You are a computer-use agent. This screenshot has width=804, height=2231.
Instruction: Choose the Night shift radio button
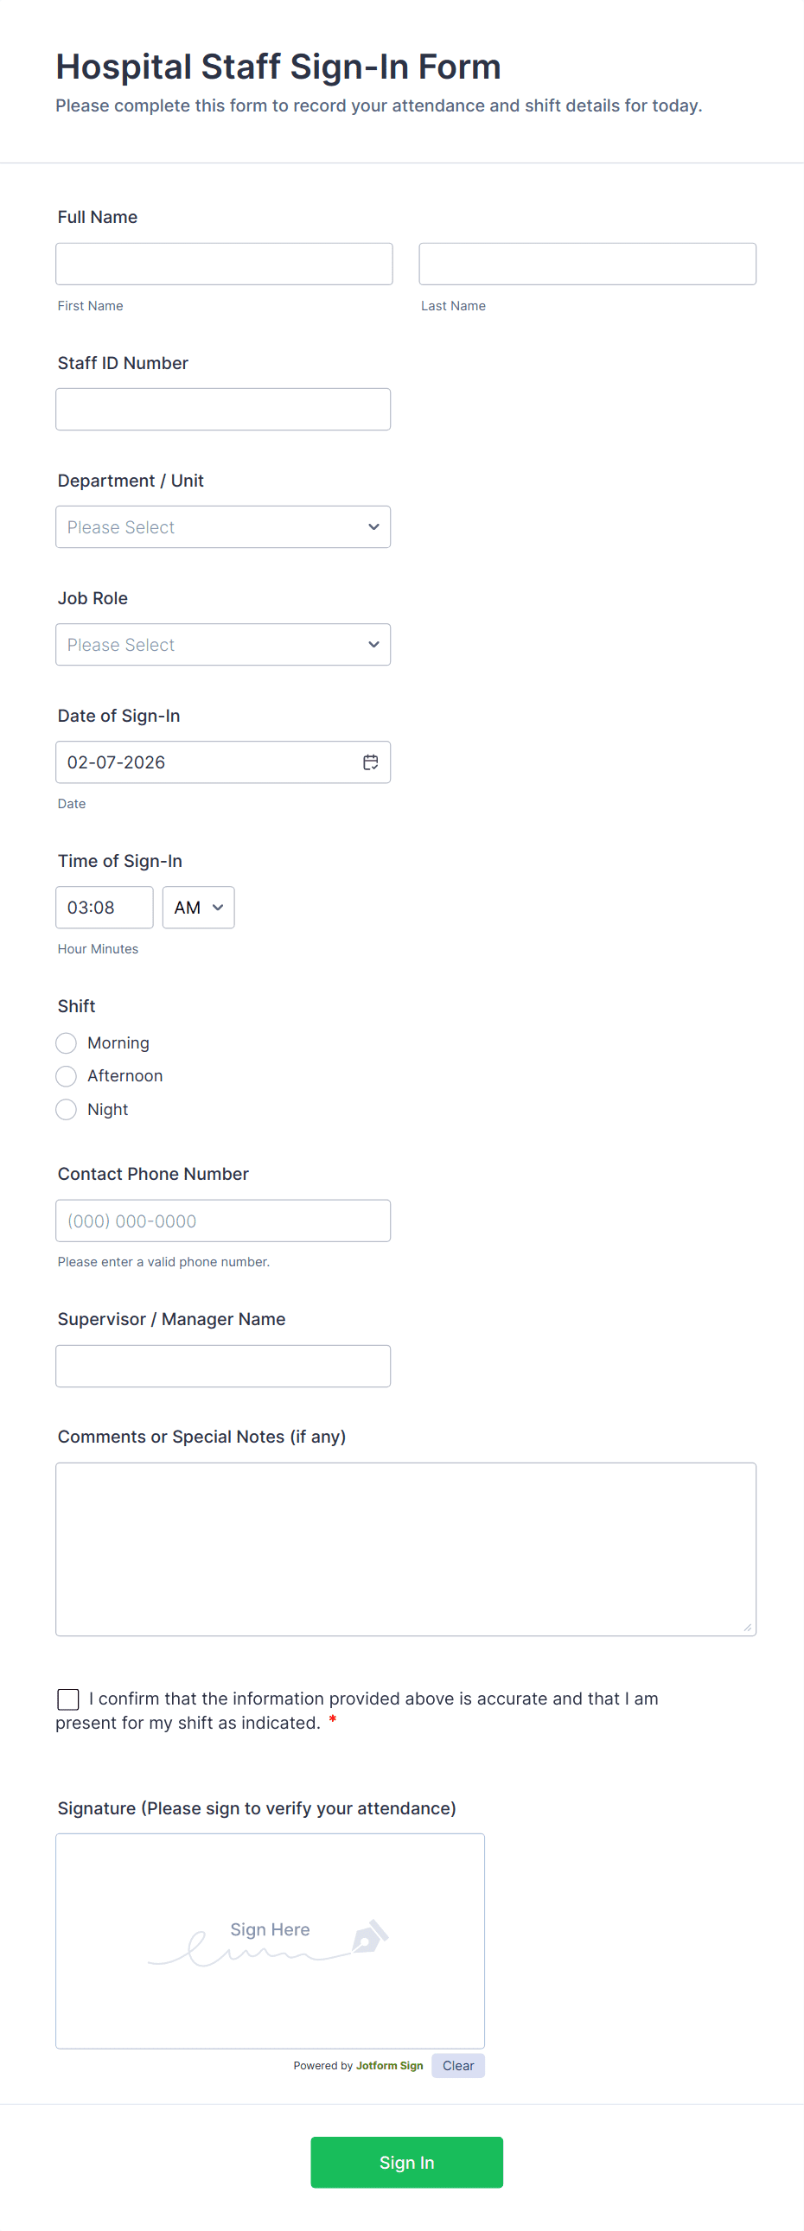(67, 1109)
